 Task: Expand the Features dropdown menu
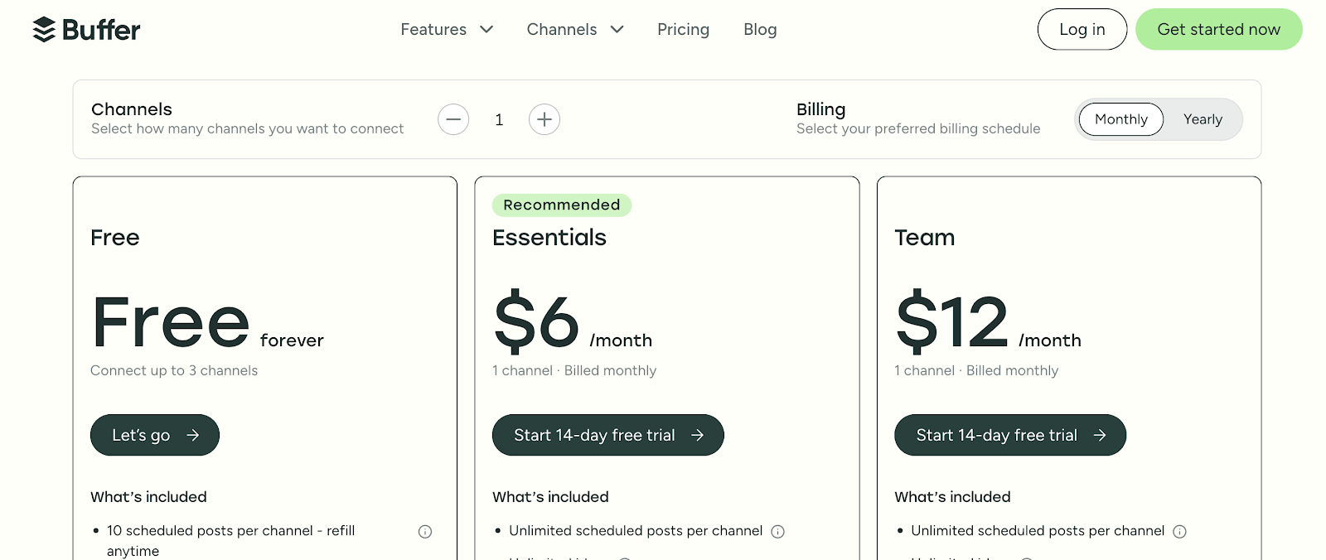(447, 30)
